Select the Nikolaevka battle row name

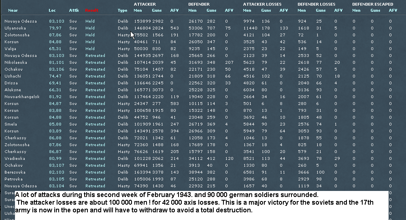16,62
